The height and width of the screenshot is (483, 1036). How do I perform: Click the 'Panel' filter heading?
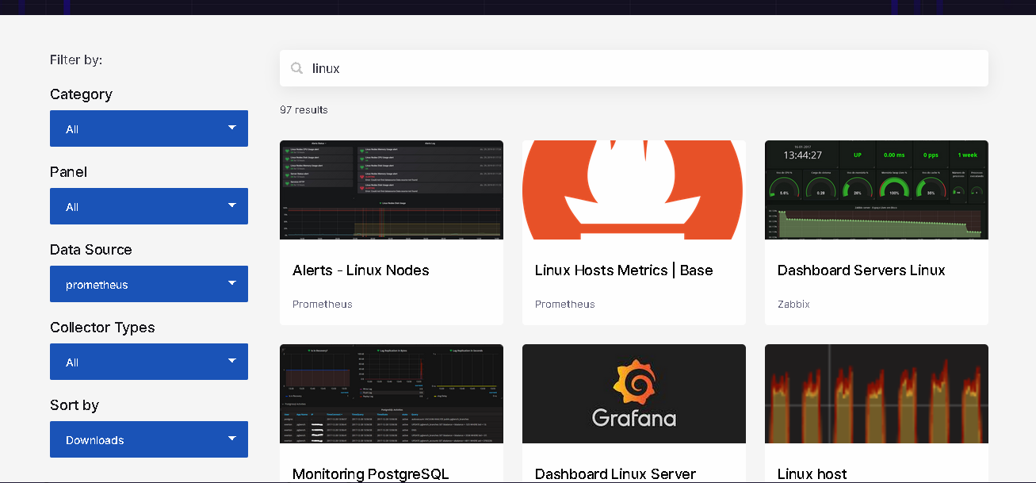(x=68, y=172)
